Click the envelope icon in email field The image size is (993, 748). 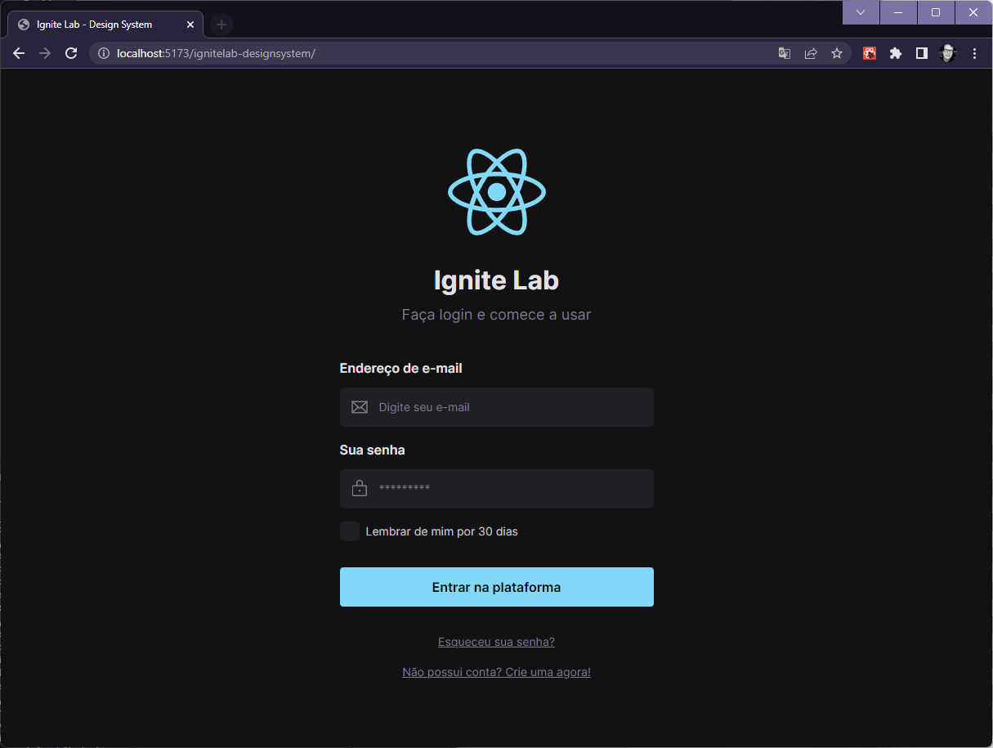360,407
